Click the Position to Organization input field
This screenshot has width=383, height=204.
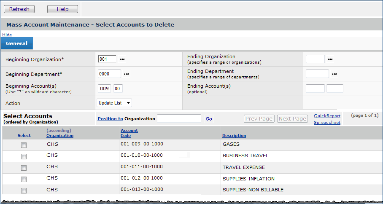[179, 118]
